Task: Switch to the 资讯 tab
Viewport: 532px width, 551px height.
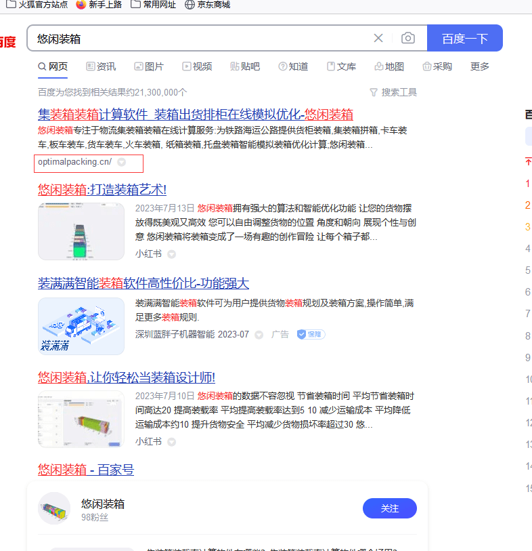Action: click(x=101, y=66)
